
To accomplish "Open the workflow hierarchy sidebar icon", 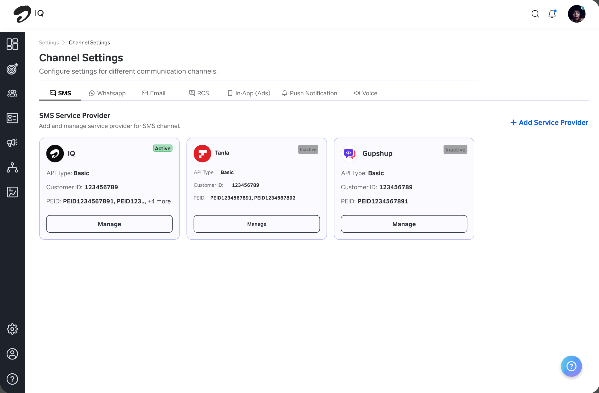I will (12, 167).
